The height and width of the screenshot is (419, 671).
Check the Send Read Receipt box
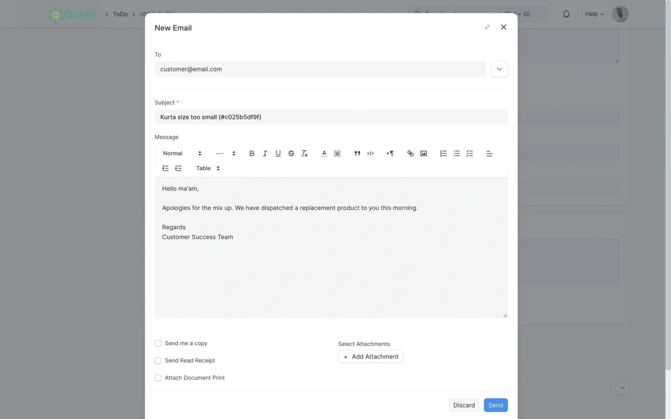tap(158, 361)
